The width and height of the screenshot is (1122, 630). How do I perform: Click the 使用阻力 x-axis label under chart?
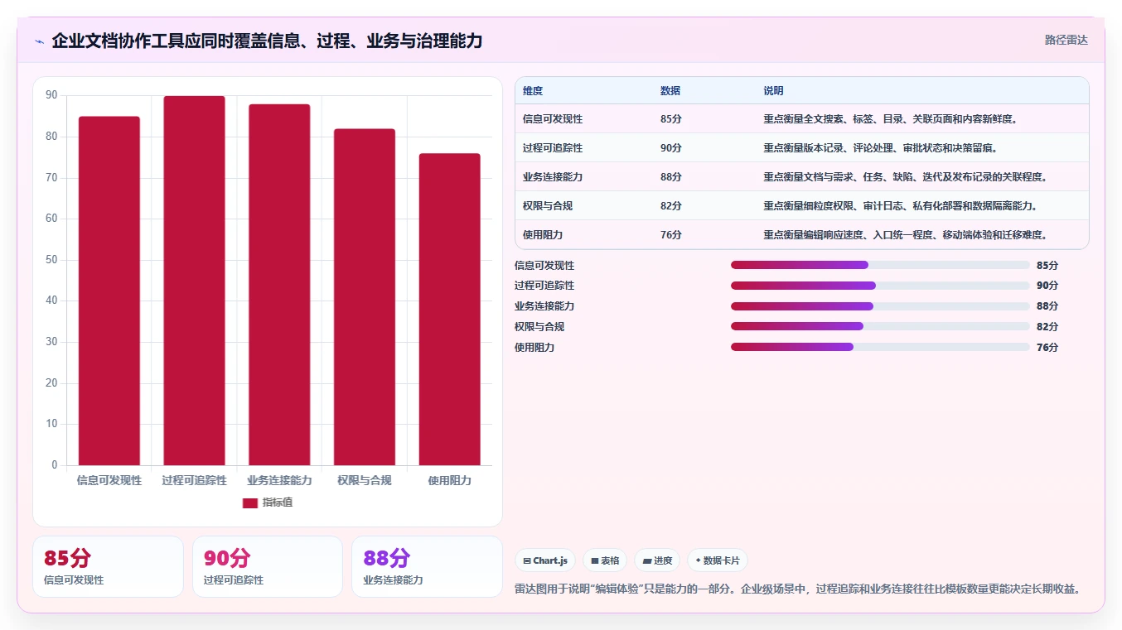[449, 480]
